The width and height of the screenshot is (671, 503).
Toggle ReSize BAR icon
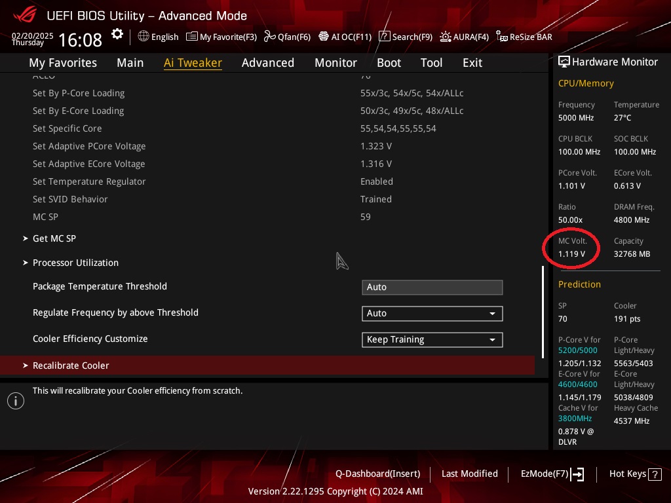click(501, 36)
